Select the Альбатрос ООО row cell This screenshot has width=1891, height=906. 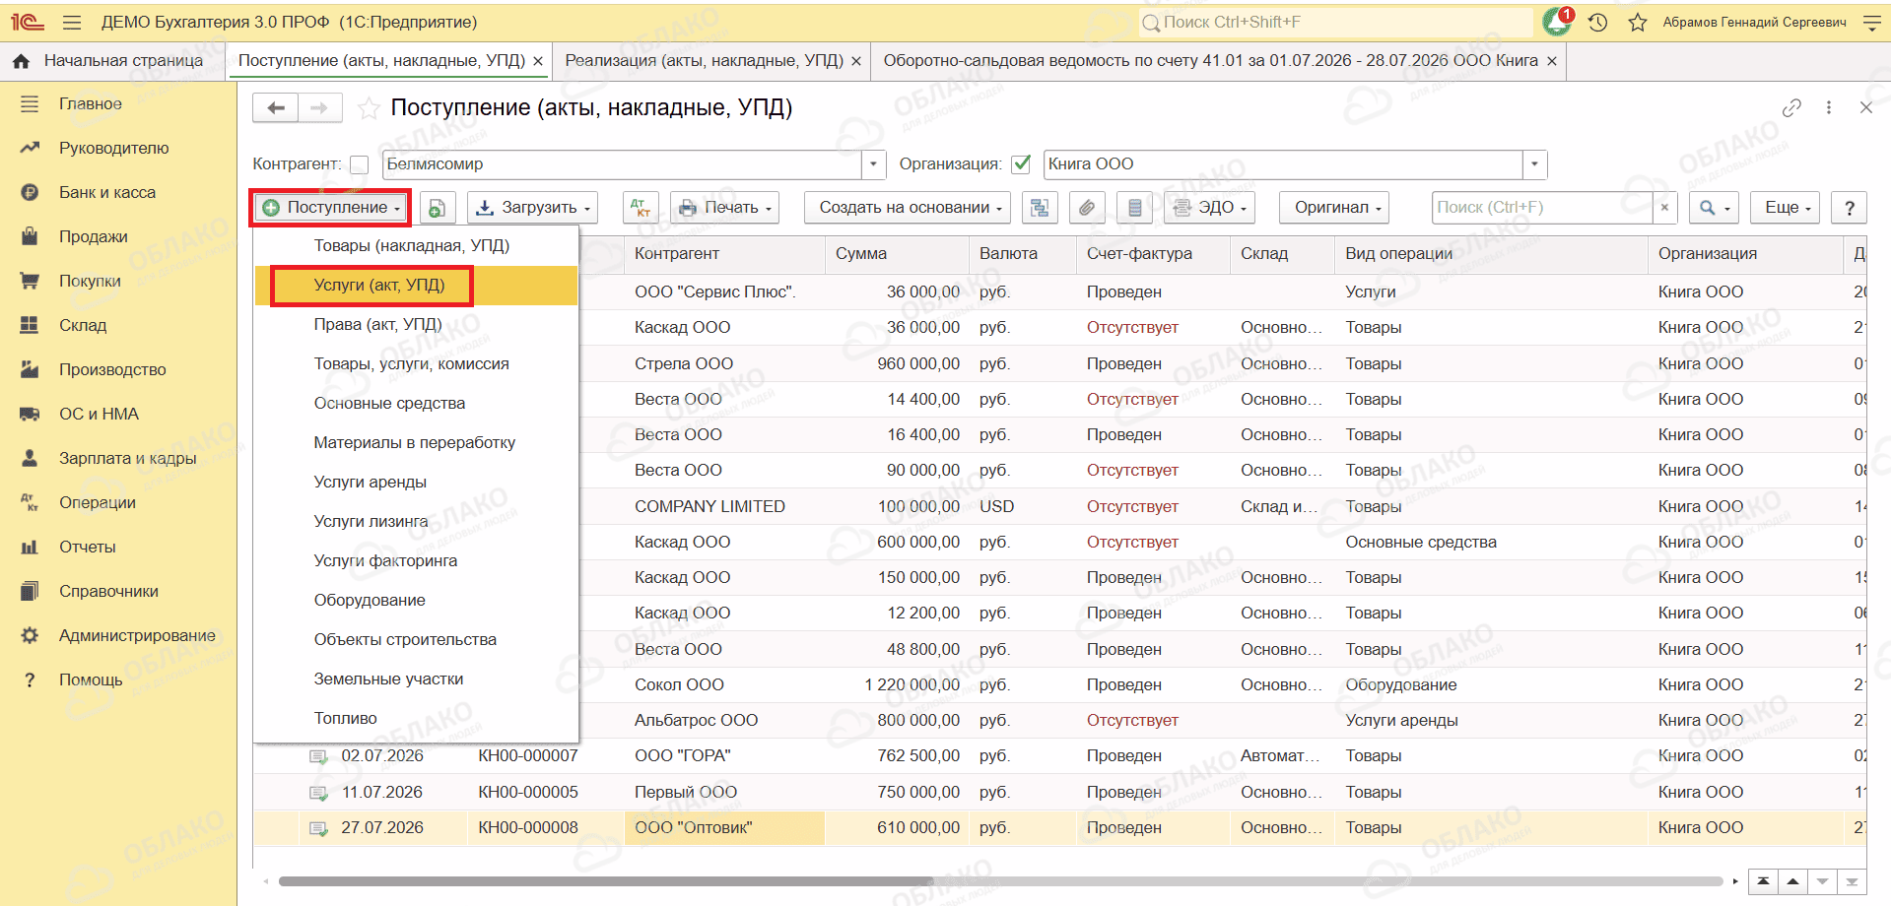(x=724, y=721)
